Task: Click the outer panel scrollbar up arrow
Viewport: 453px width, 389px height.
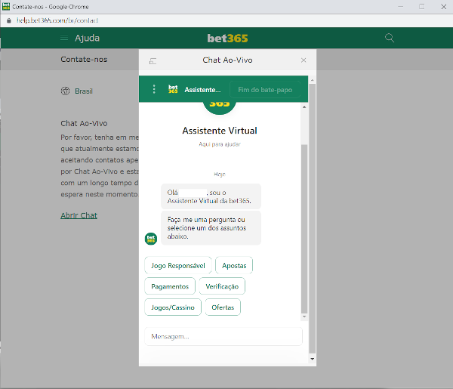Action: click(312, 80)
